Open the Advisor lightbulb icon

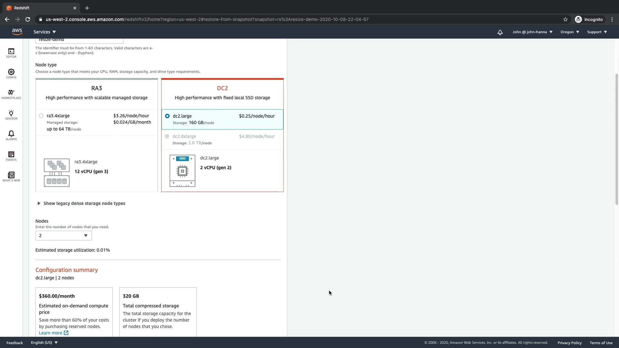pyautogui.click(x=11, y=115)
